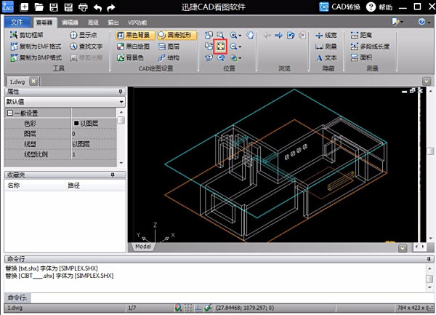Click the blue rotate icon in 浏览
Image resolution: width=436 pixels, height=315 pixels.
point(291,36)
